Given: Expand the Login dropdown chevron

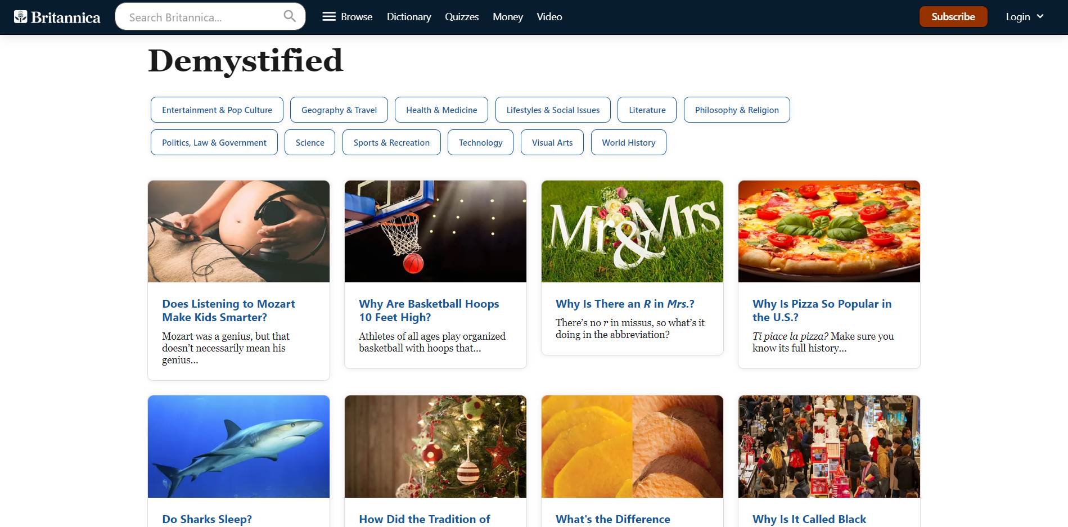Looking at the screenshot, I should coord(1040,16).
